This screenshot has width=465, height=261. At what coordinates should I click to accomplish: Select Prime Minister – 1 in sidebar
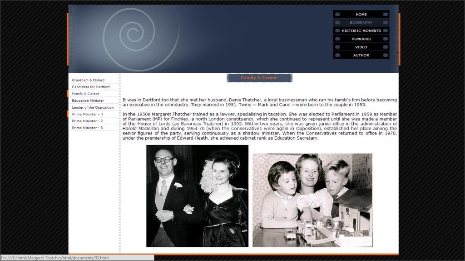tap(87, 114)
